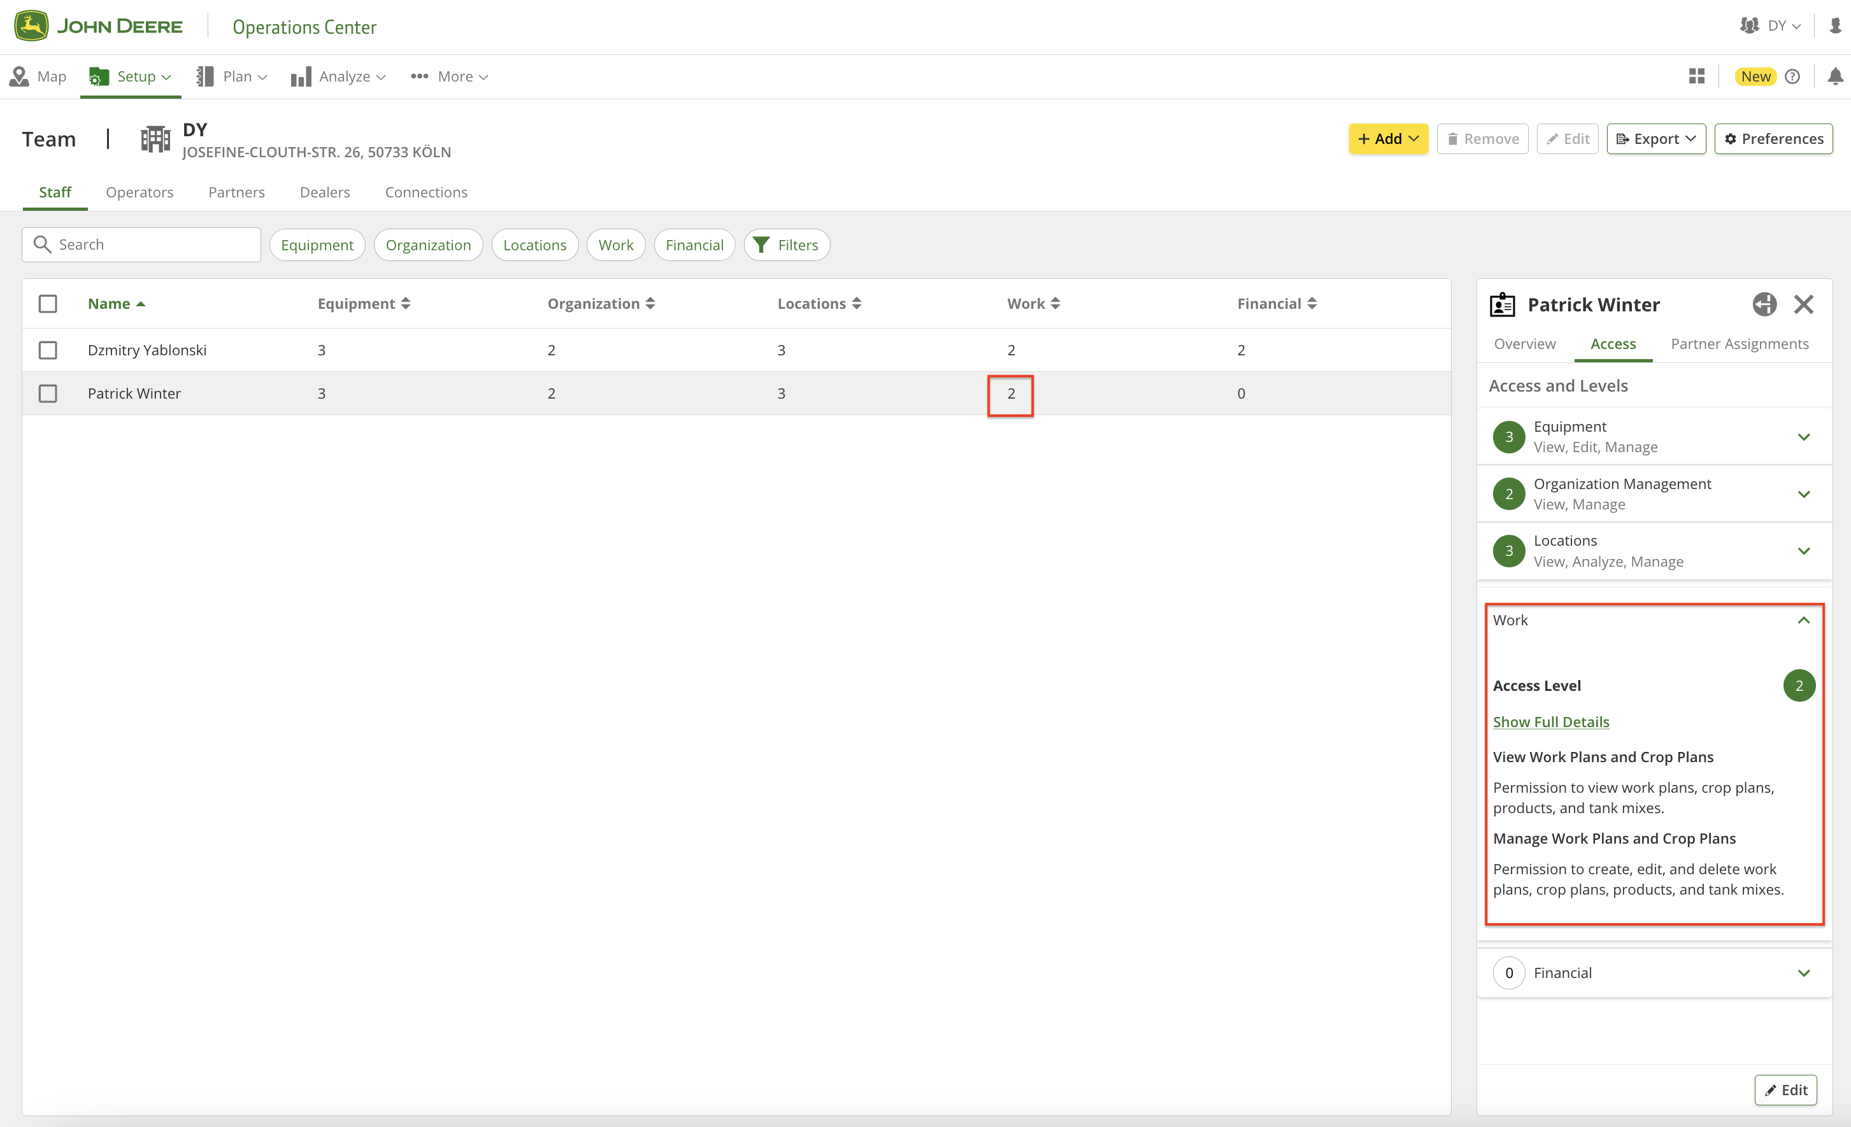Collapse the Work access section
The image size is (1851, 1127).
click(1803, 620)
